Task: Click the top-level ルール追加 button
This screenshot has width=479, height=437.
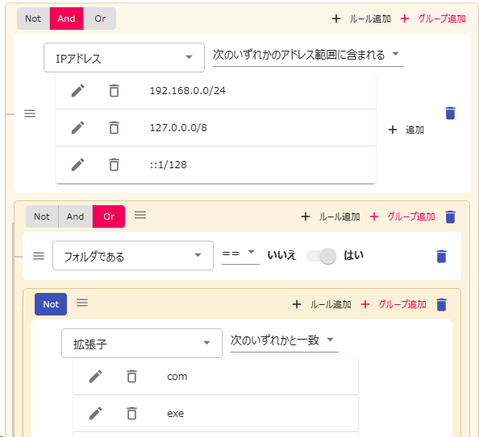Action: (x=361, y=19)
